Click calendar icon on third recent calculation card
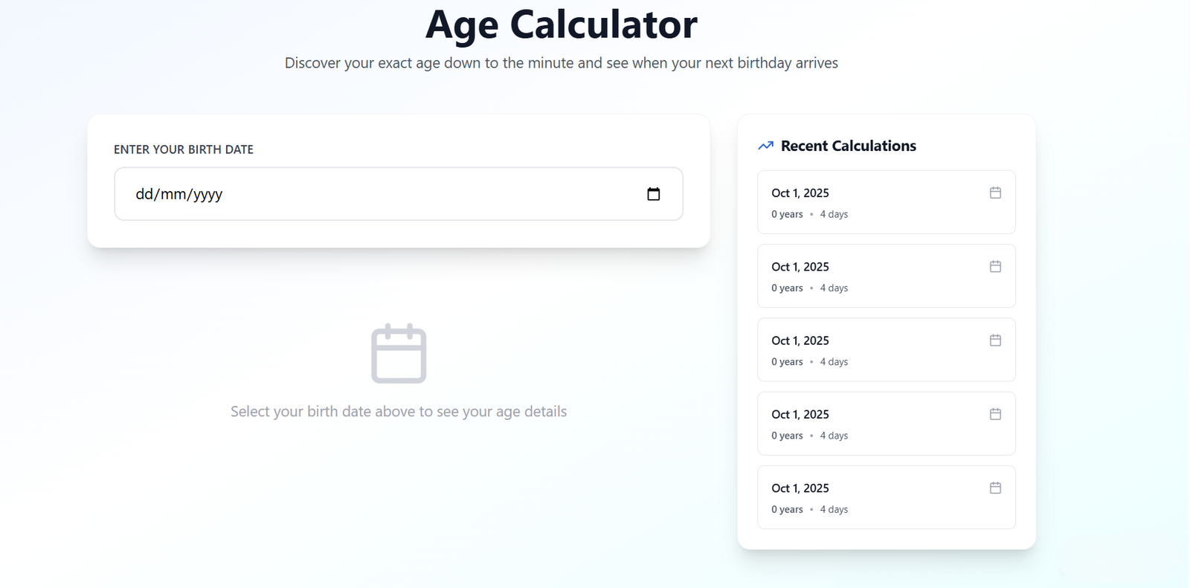This screenshot has height=588, width=1190. (x=995, y=340)
